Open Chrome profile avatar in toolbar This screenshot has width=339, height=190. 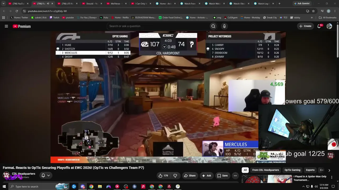pyautogui.click(x=328, y=11)
